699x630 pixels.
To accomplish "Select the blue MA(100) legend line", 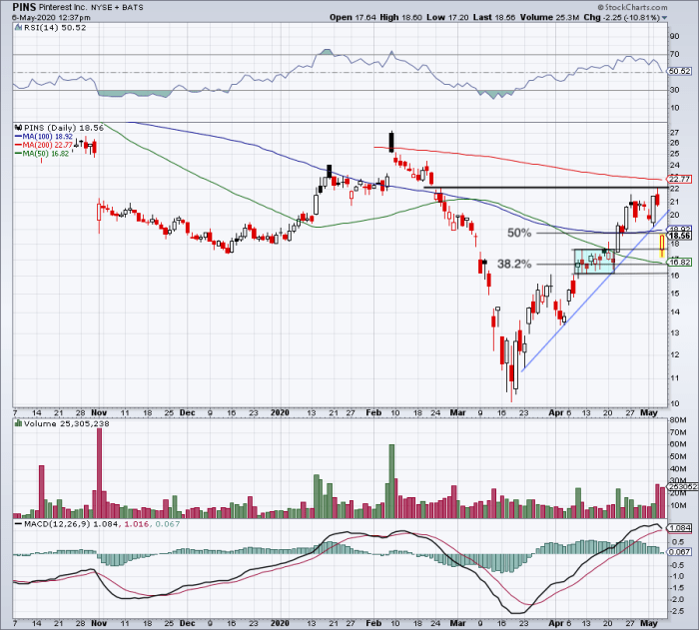I will tap(18, 137).
